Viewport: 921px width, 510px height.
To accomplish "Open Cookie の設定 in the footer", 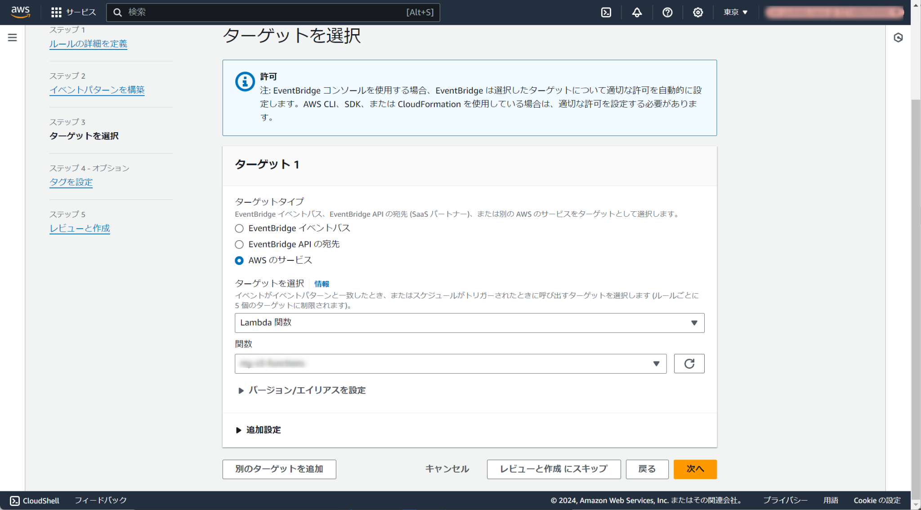I will point(876,500).
